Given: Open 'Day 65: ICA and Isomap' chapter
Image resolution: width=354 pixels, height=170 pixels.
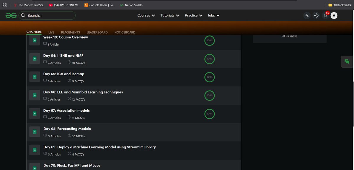Looking at the screenshot, I should (64, 74).
